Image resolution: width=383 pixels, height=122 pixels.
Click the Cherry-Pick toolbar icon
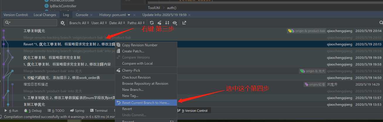[x=159, y=23]
